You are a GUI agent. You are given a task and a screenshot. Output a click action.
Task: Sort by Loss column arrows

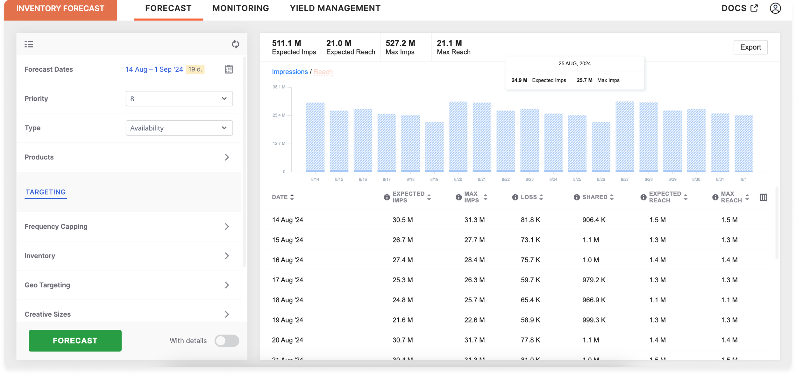[x=541, y=197]
